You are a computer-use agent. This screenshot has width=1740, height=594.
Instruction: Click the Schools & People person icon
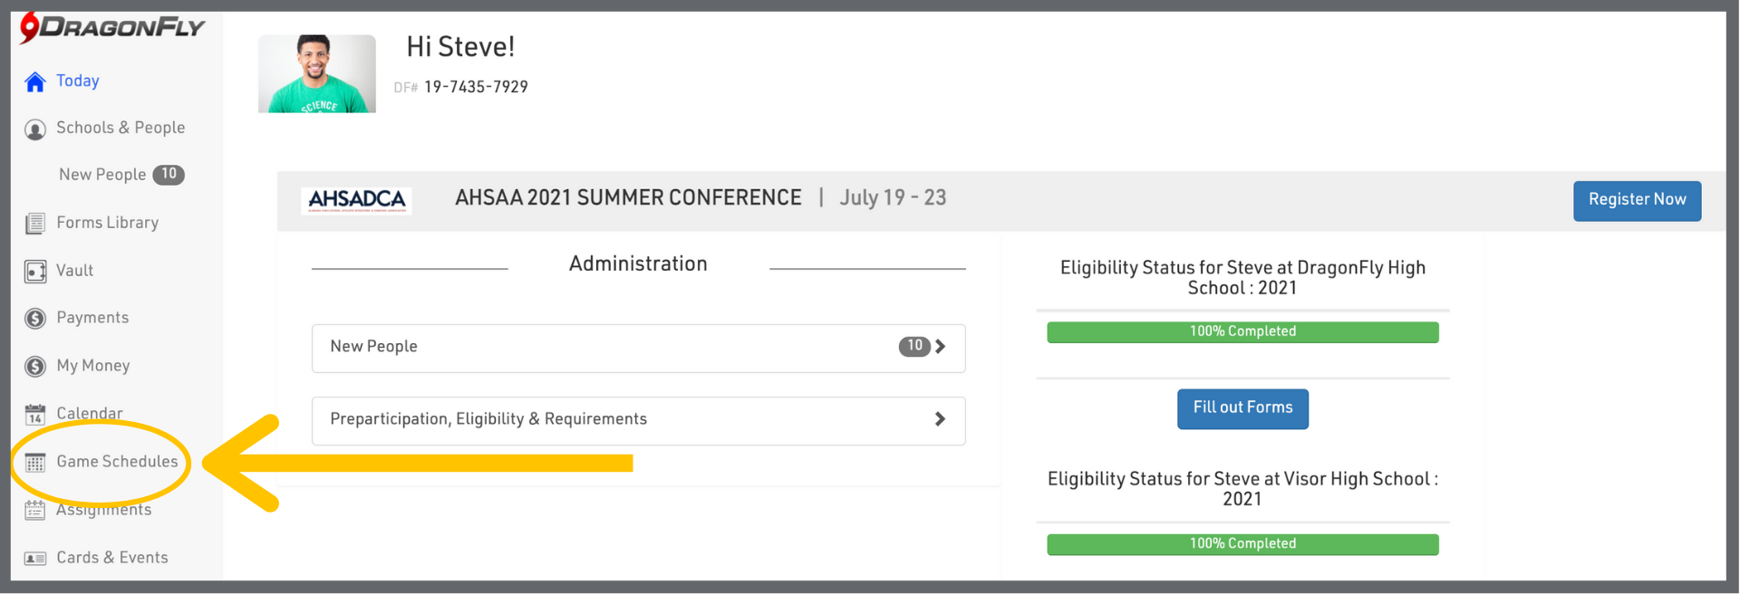tap(35, 129)
